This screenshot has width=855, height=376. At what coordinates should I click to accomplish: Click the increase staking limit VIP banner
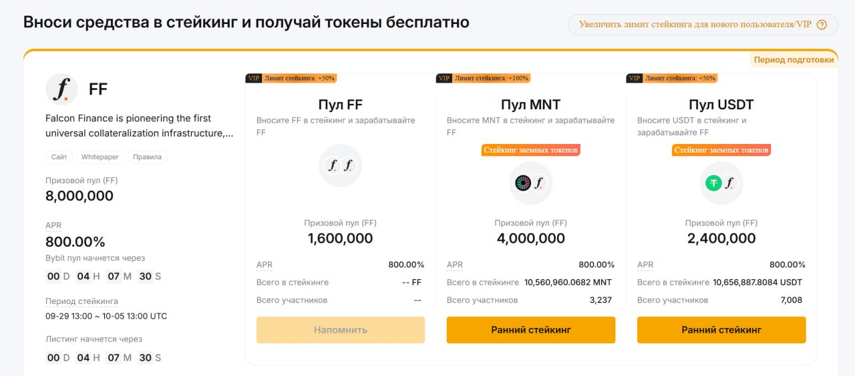[695, 25]
